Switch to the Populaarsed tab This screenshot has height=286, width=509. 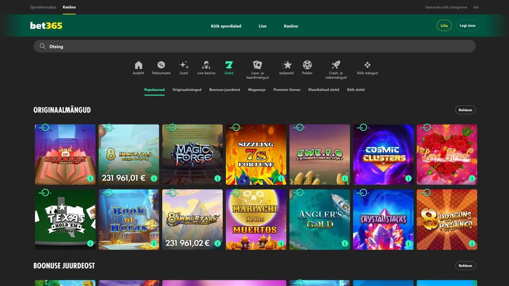154,90
